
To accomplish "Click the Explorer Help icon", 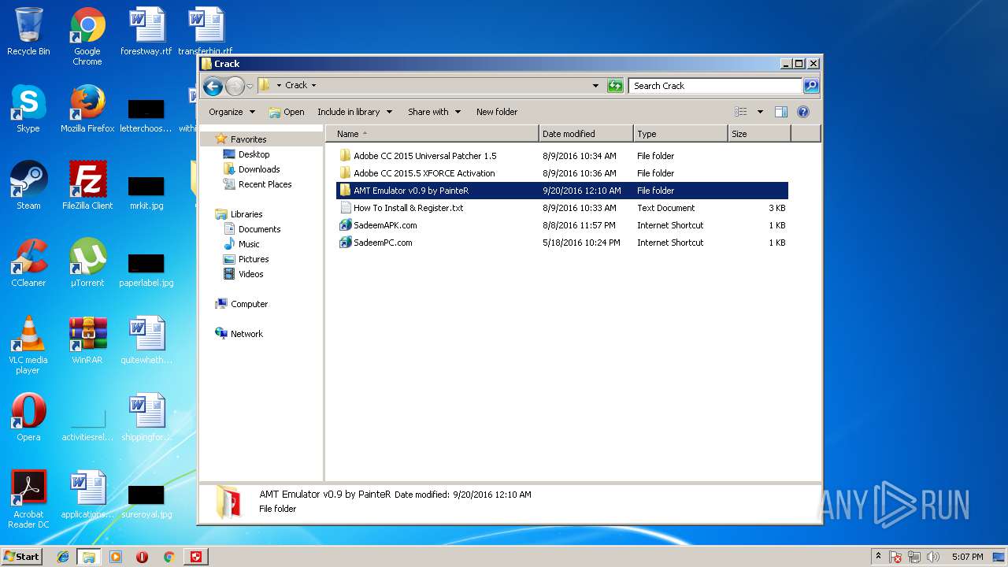I will pyautogui.click(x=803, y=112).
